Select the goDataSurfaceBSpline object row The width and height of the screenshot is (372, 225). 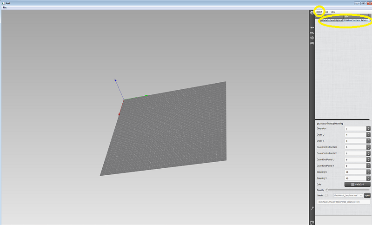[x=331, y=20]
